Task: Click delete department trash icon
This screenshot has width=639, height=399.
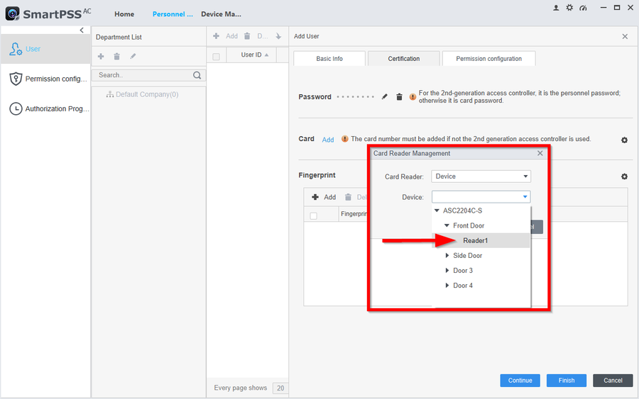Action: [x=116, y=57]
